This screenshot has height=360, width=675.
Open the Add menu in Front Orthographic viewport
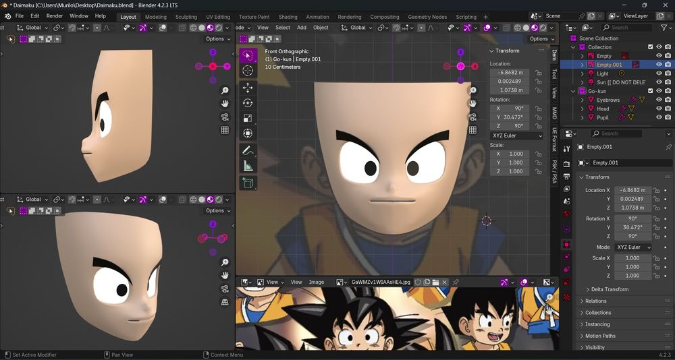point(302,28)
